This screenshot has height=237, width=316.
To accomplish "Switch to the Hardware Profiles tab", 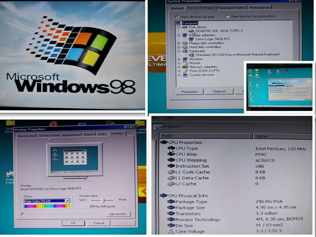I will (x=231, y=8).
